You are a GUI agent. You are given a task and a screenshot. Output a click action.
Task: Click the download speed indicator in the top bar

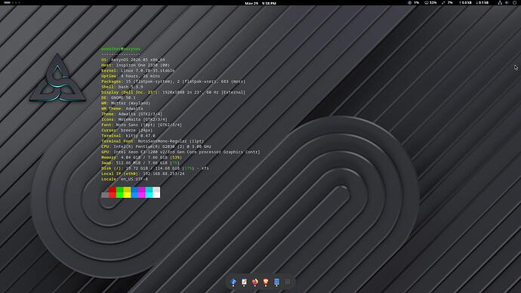coord(482,3)
